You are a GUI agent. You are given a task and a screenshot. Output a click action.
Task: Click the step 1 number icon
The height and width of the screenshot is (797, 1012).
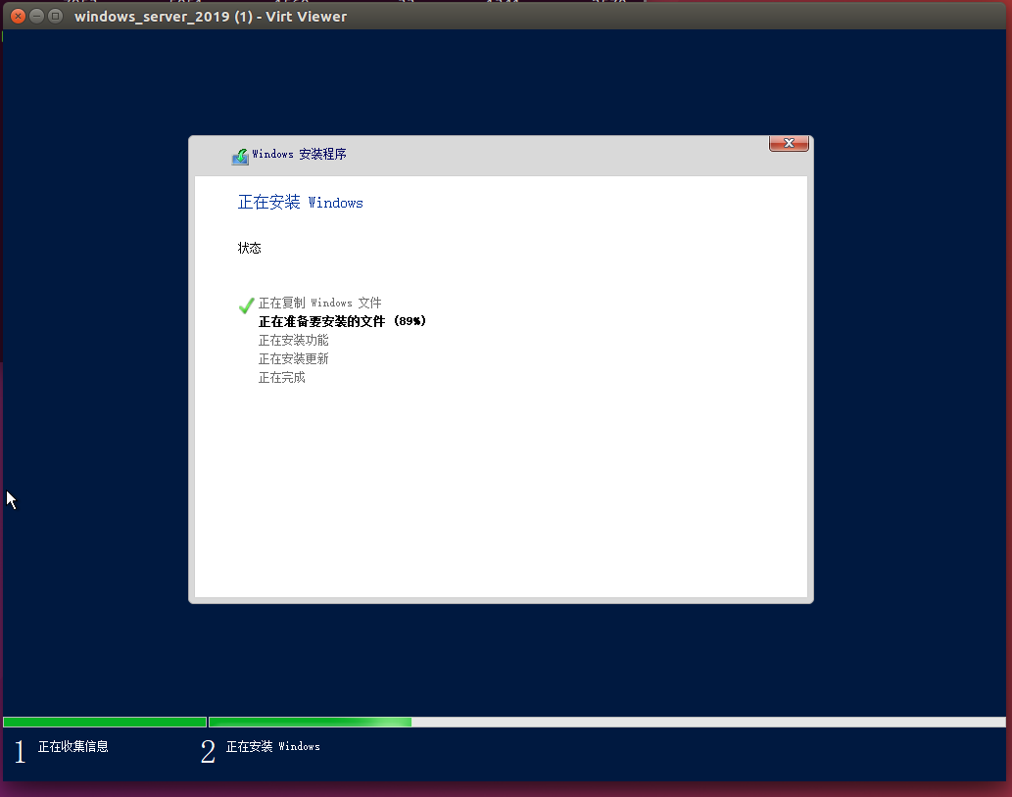click(x=20, y=751)
